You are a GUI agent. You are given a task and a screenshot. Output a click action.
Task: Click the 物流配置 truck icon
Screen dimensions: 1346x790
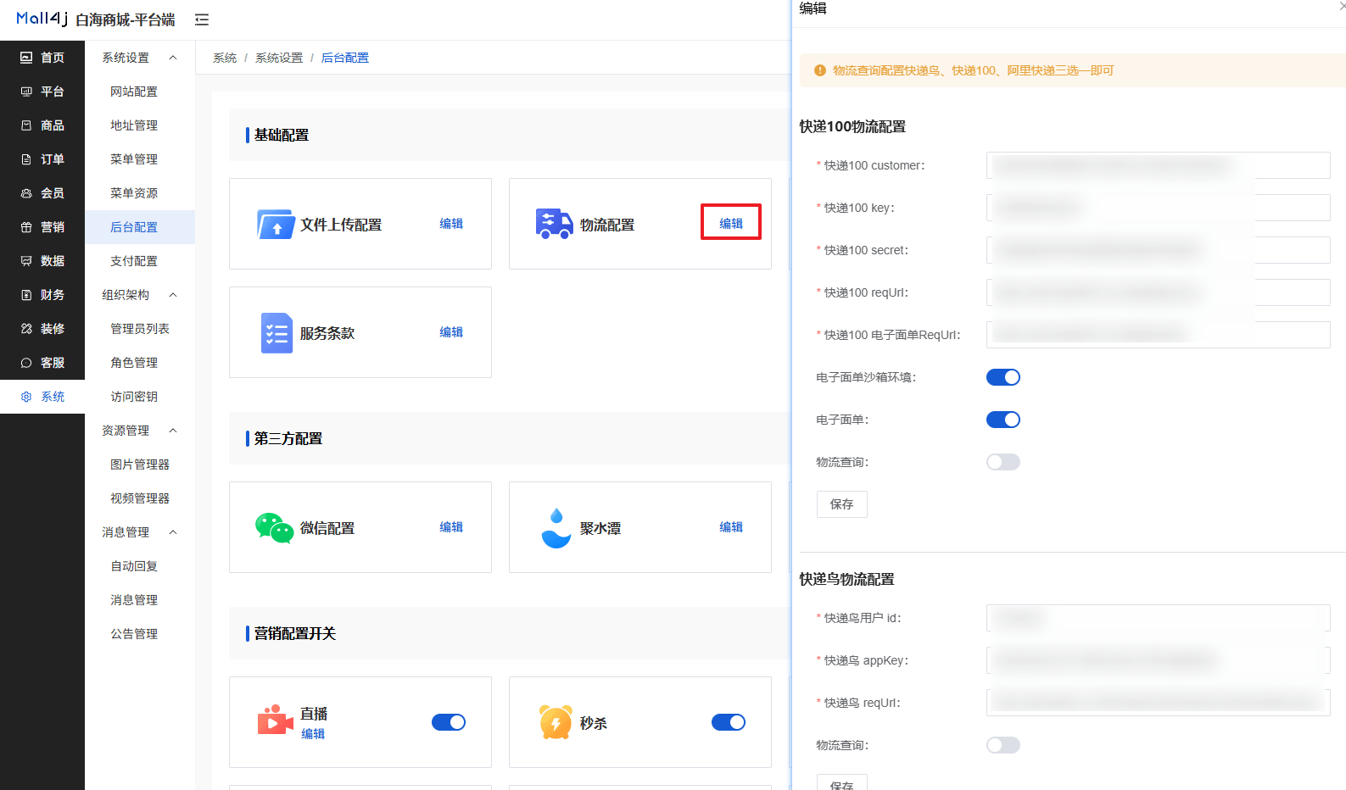pyautogui.click(x=555, y=224)
